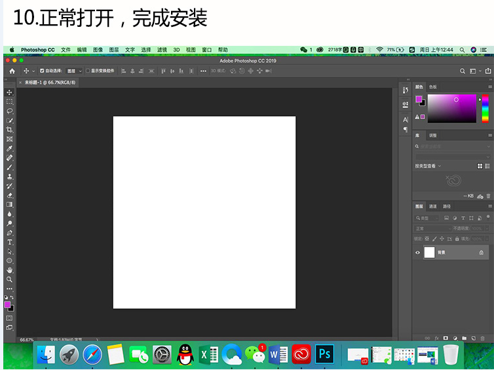Screen dimensions: 494x370
Task: Switch library to list view
Action: point(487,166)
